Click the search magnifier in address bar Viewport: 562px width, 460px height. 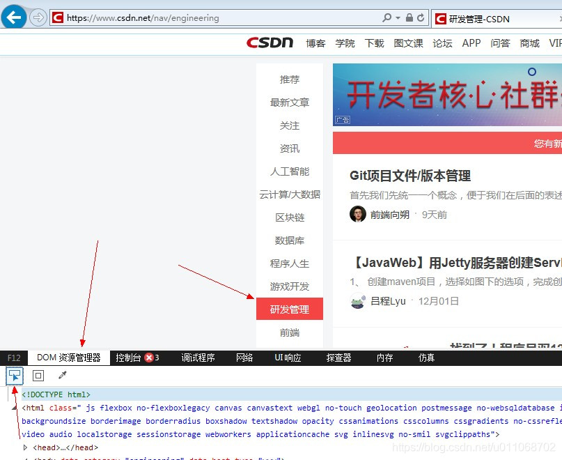[387, 17]
